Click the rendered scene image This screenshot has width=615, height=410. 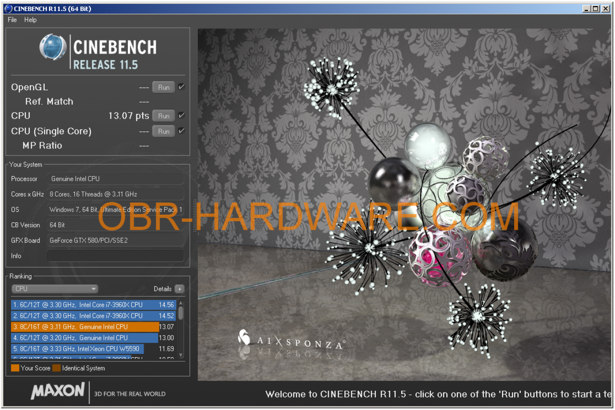tap(405, 205)
